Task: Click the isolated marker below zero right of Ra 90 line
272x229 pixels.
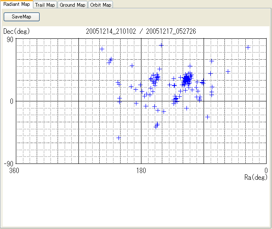Action: point(207,117)
